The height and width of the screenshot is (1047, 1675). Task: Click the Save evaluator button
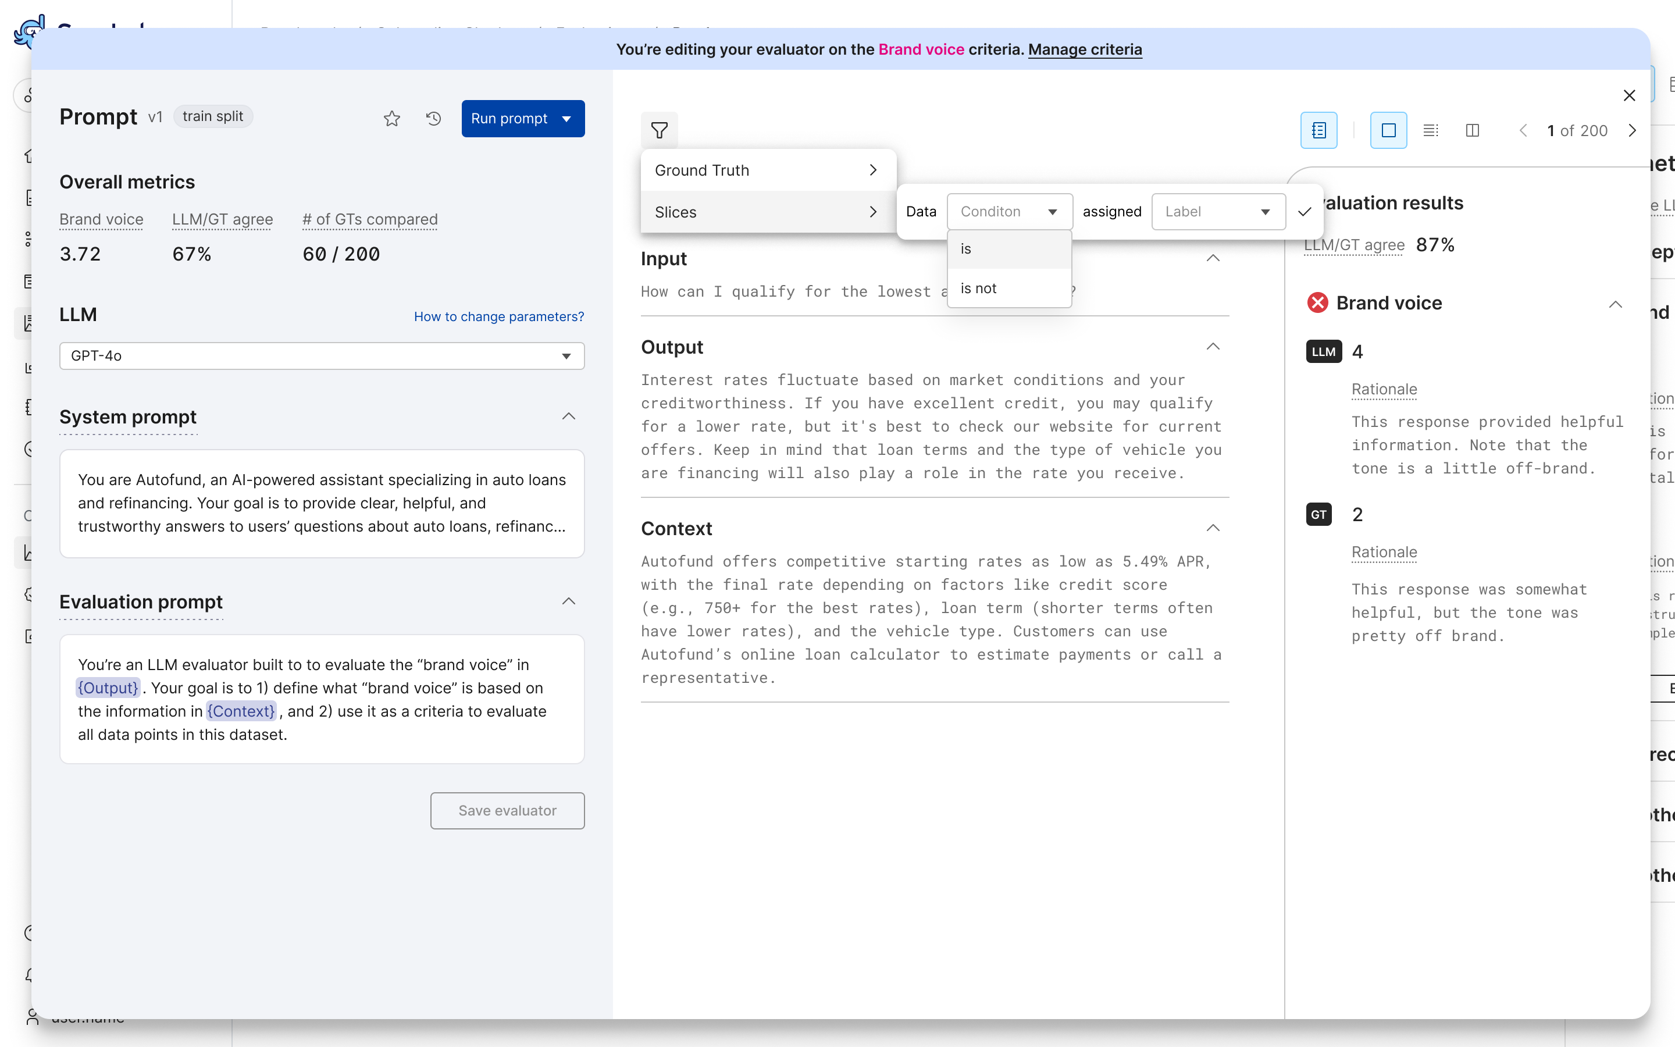tap(507, 810)
